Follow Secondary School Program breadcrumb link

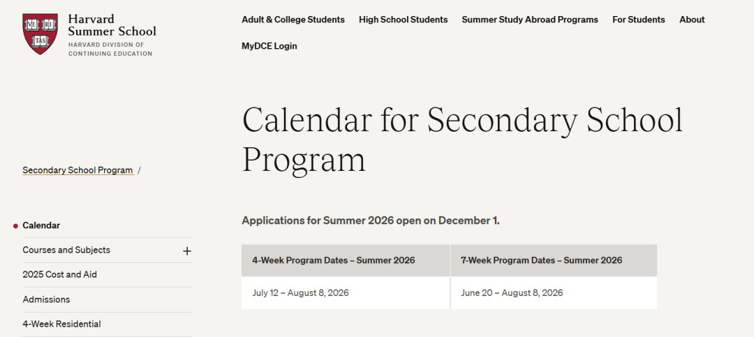pos(77,170)
